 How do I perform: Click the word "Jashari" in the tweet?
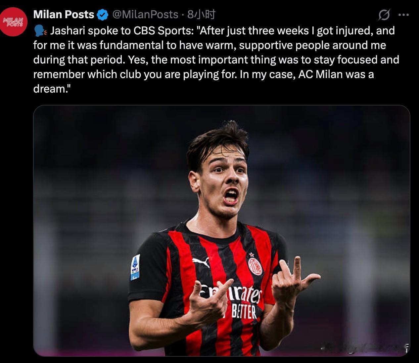[x=68, y=31]
